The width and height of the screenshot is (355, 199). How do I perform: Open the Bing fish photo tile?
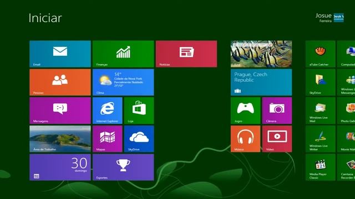coord(261,54)
